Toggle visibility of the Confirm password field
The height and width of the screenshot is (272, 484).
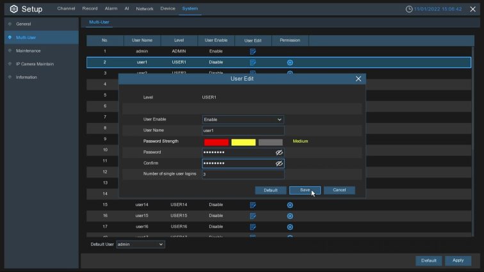(x=279, y=163)
